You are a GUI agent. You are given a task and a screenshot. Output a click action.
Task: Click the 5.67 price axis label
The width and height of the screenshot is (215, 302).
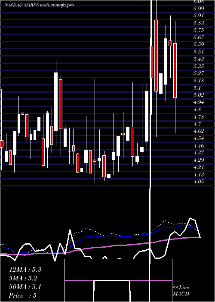(x=199, y=37)
